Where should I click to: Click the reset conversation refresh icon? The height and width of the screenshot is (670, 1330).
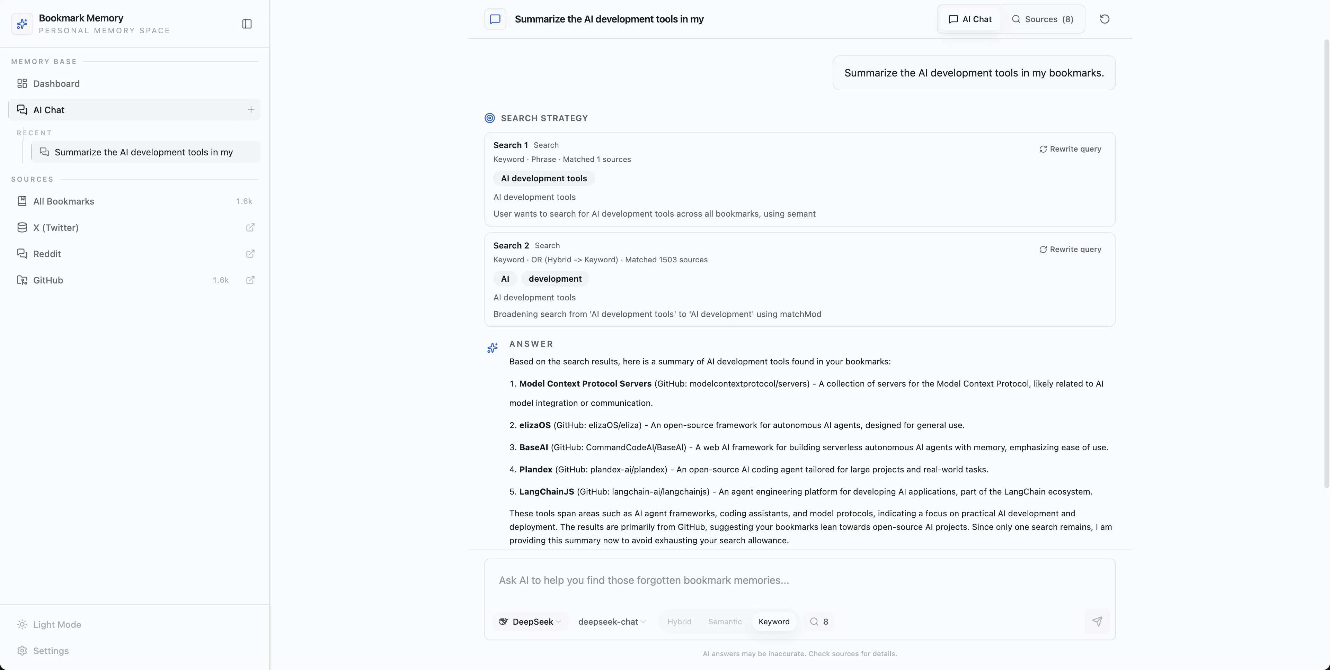pos(1105,19)
